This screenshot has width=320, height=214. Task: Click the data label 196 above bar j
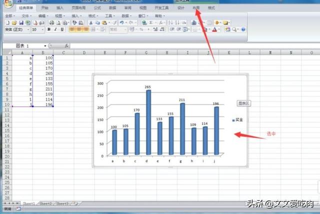click(x=215, y=104)
